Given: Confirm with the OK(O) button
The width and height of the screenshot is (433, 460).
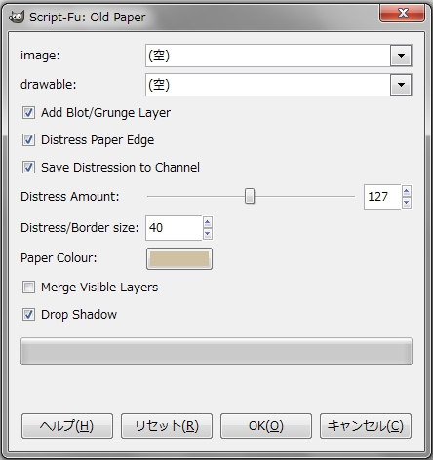Looking at the screenshot, I should (x=266, y=426).
